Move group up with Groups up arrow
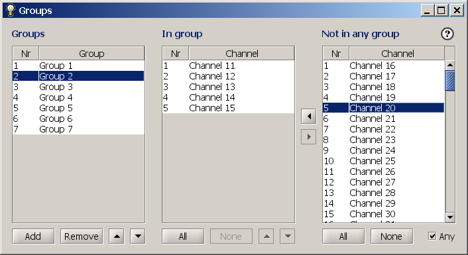Viewport: 468px width, 255px height. click(117, 236)
